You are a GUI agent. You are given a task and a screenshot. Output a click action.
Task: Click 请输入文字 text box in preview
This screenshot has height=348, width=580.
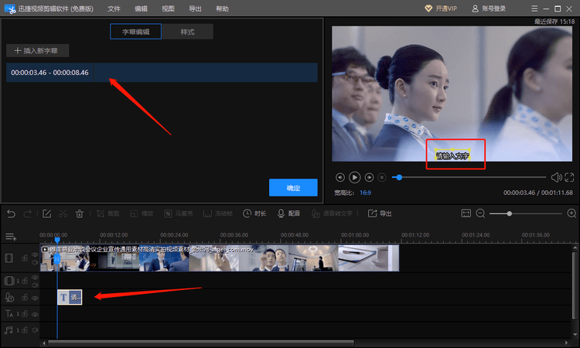[x=452, y=156]
